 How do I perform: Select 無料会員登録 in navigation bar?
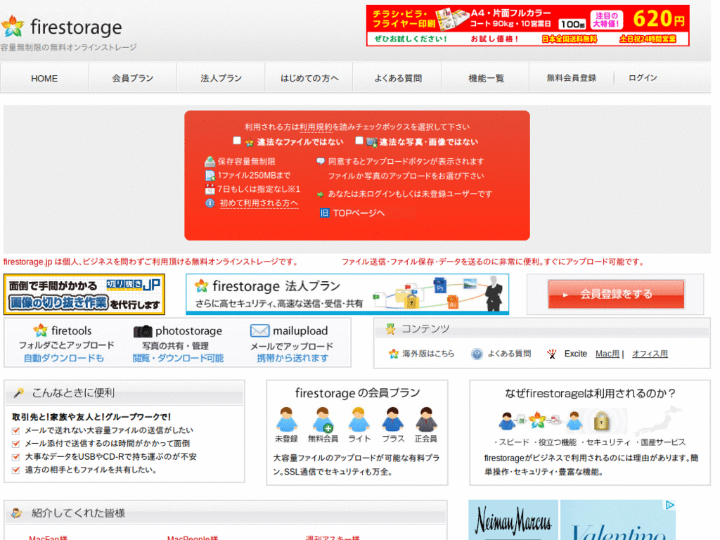571,77
